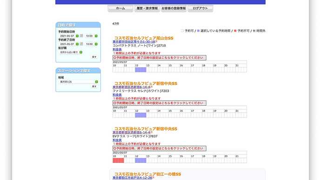Click car text コンパクトクラス ノート(ワイン)2710
This screenshot has height=180, width=321.
click(139, 45)
